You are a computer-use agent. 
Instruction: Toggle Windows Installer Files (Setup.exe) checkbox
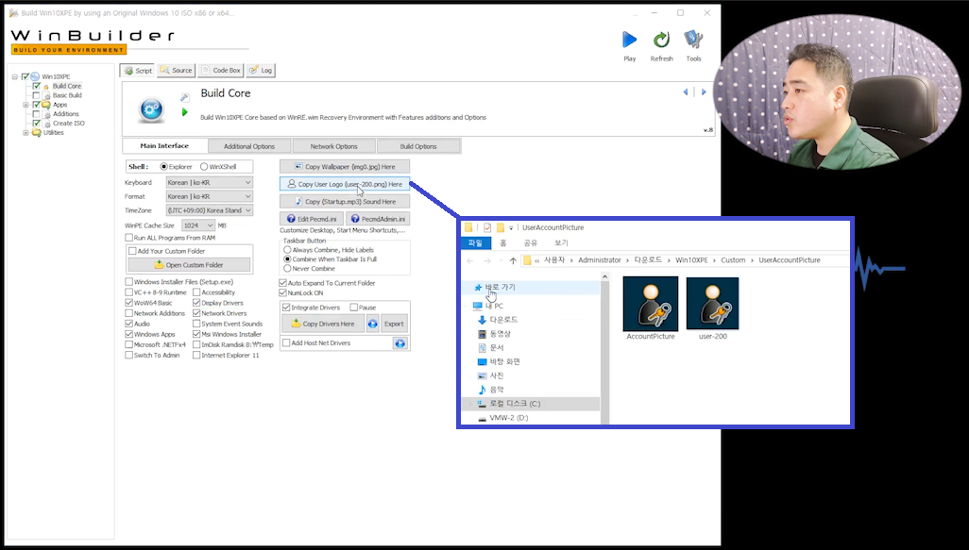(128, 282)
